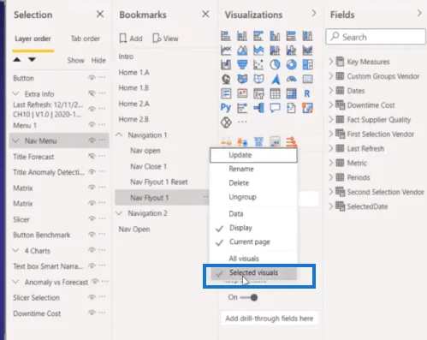Toggle visibility of the Button layer
427x340 pixels.
point(92,78)
